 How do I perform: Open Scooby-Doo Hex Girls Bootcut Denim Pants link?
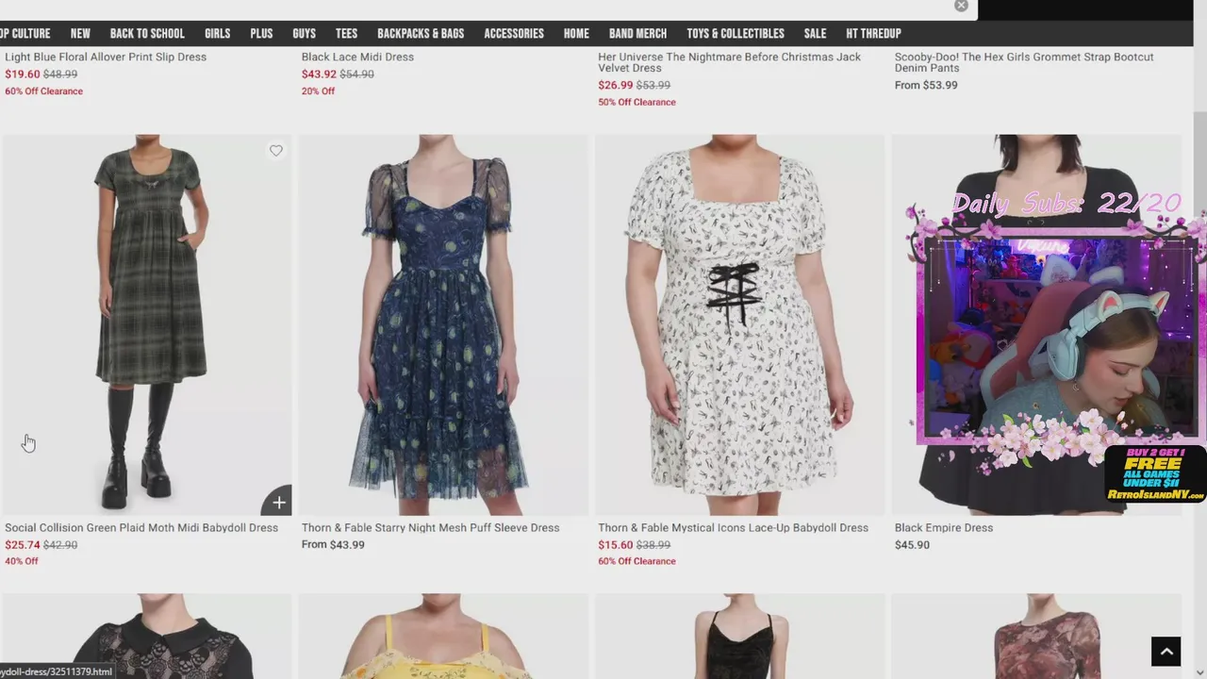[1024, 62]
